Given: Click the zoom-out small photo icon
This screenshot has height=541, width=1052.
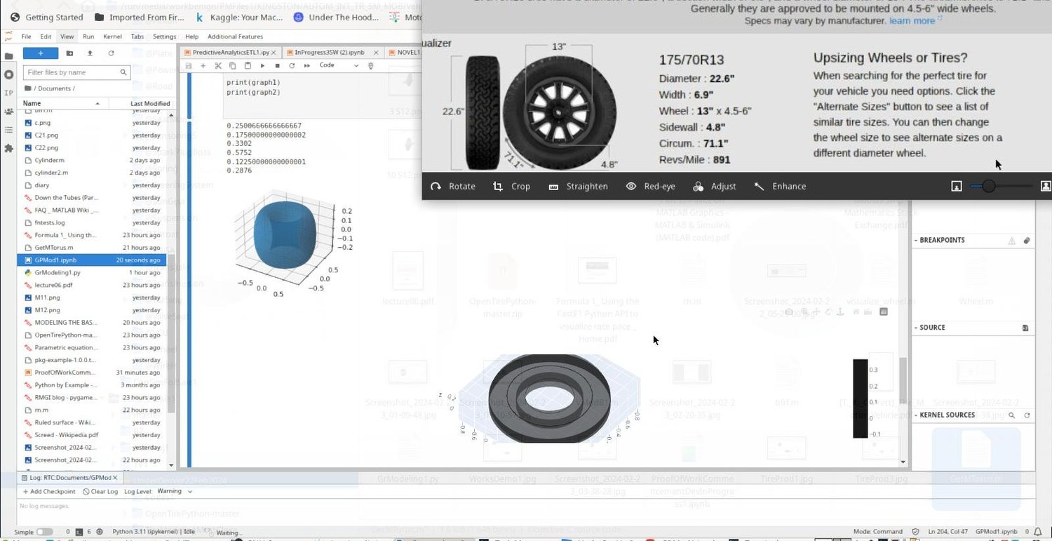Looking at the screenshot, I should 956,186.
